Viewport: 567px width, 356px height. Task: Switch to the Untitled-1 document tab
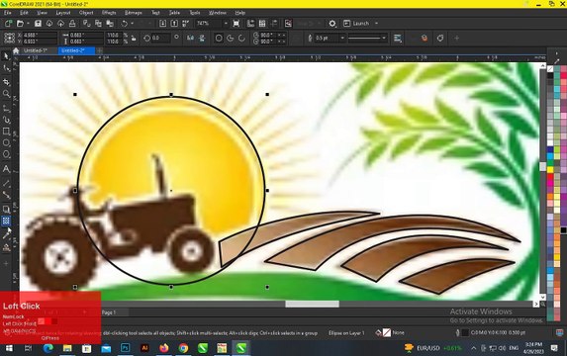(x=35, y=50)
